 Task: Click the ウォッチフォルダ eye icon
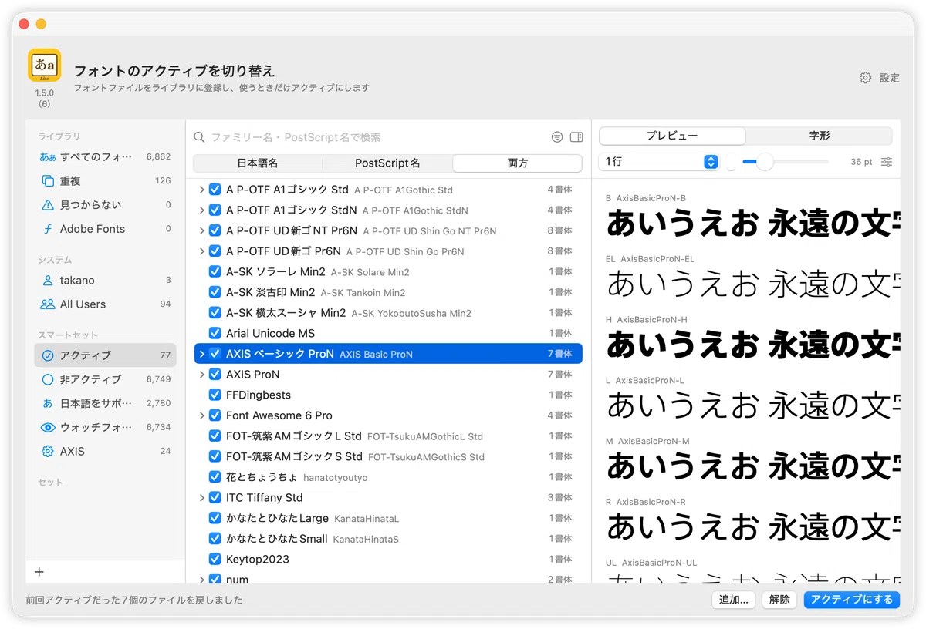tap(48, 427)
